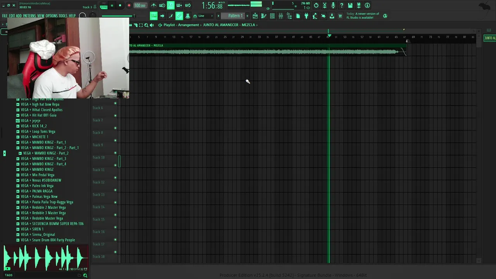Select VEGA + KICK 14_2 sample
The image size is (496, 279).
34,126
